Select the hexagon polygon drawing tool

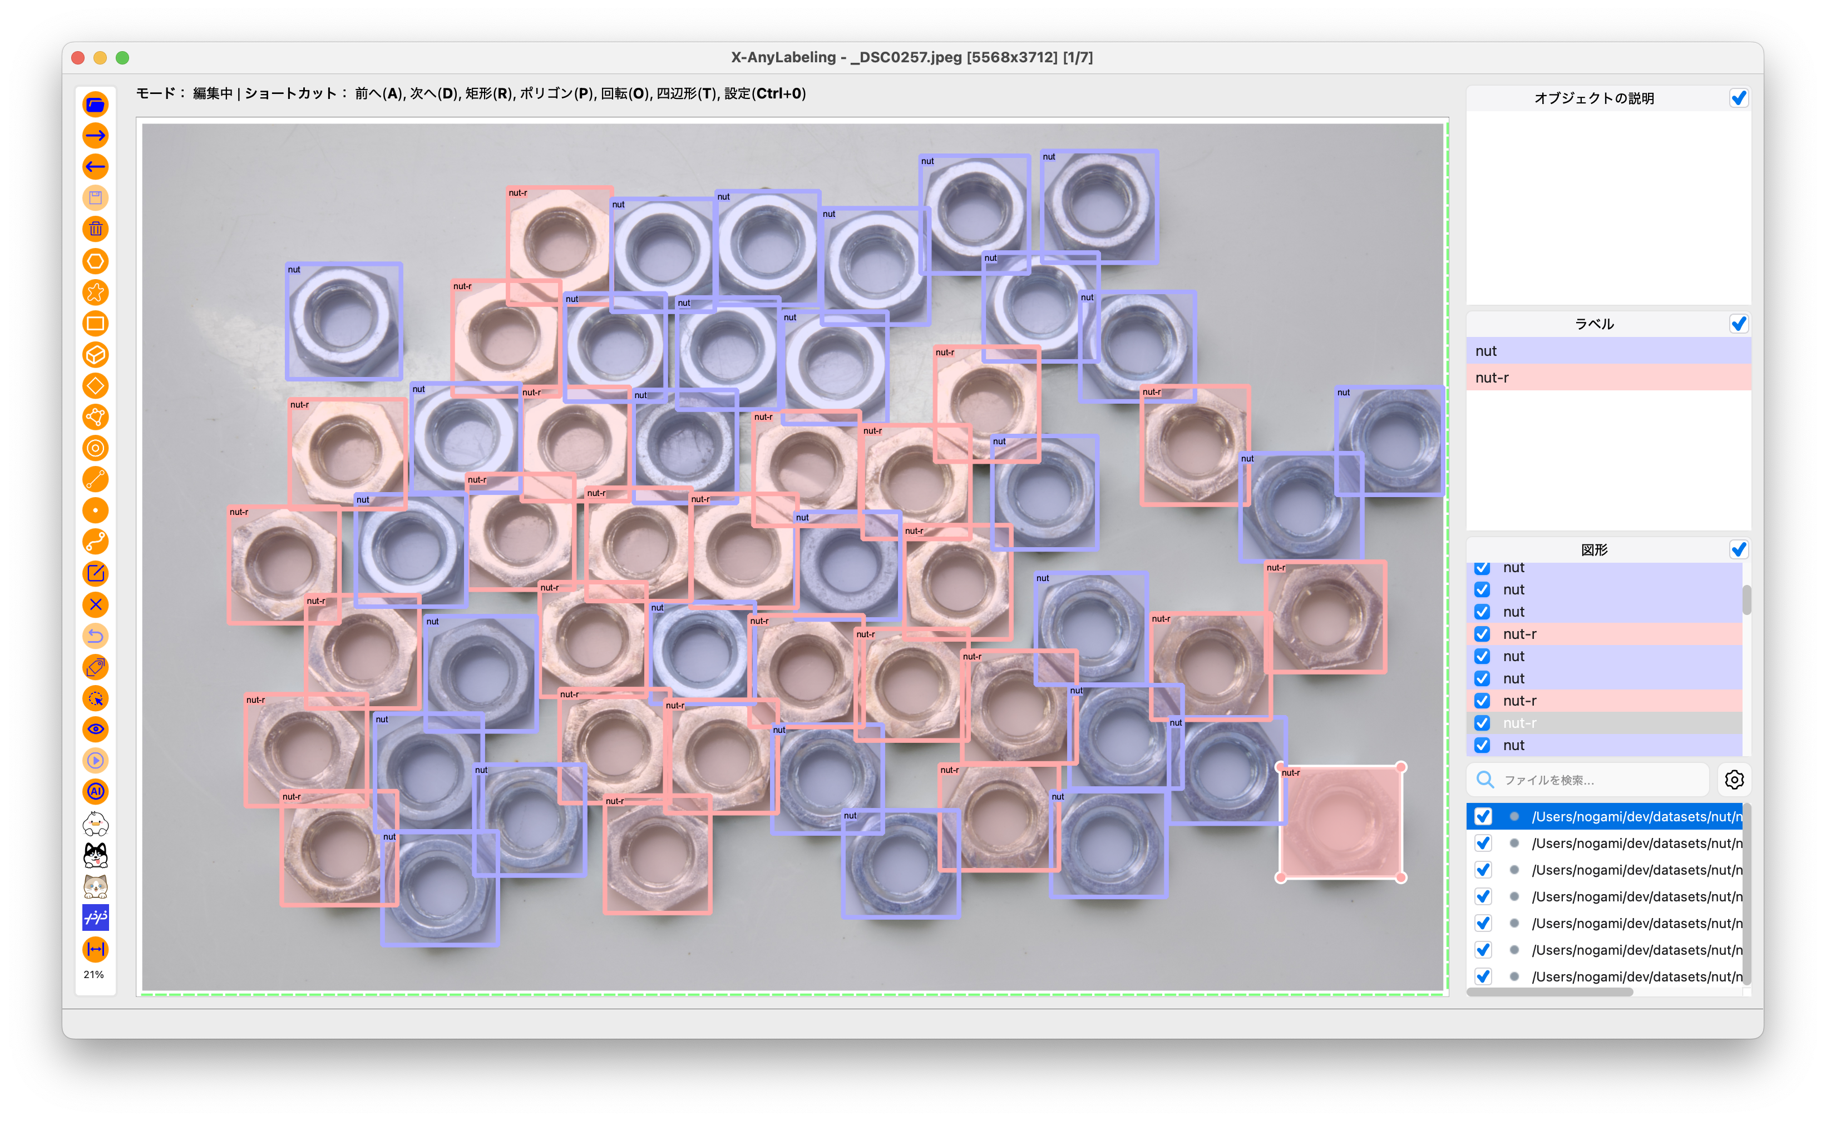coord(96,261)
